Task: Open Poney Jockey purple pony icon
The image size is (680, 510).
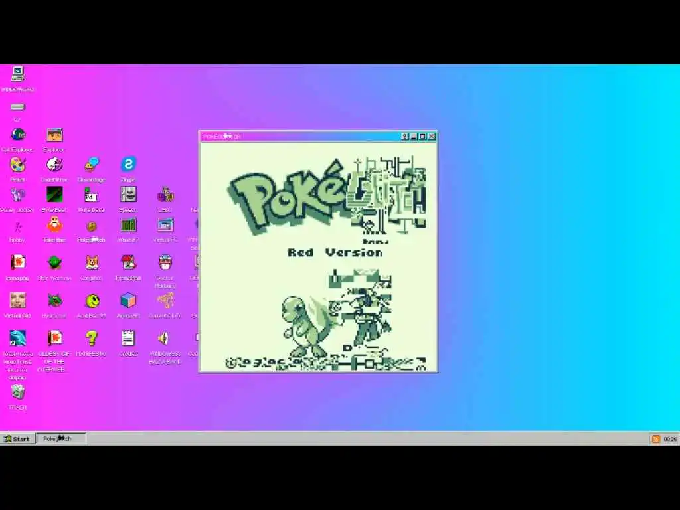Action: (18, 195)
